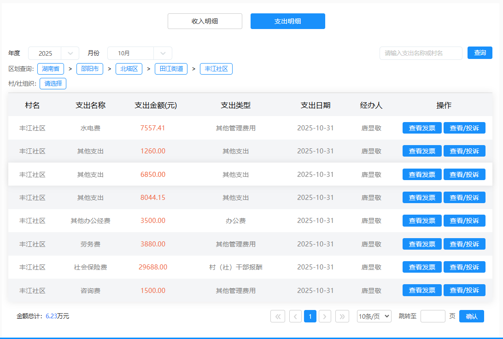Expand the 年度 2025 dropdown arrow

point(70,53)
